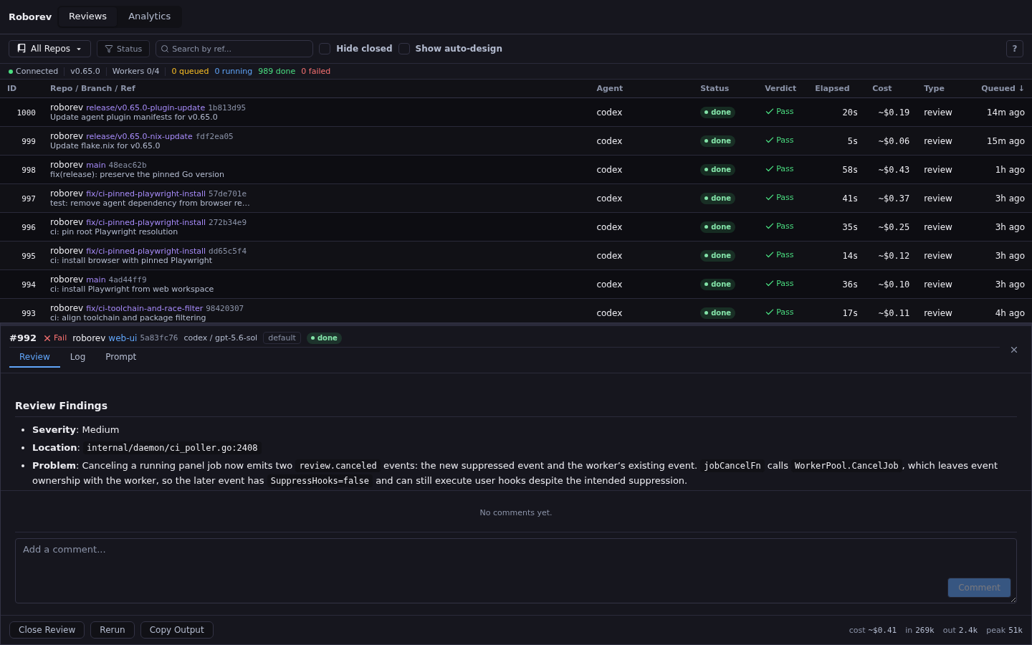Click the internal/daemon/ci_poller.go:2408 location code
Image resolution: width=1032 pixels, height=645 pixels.
pos(172,448)
